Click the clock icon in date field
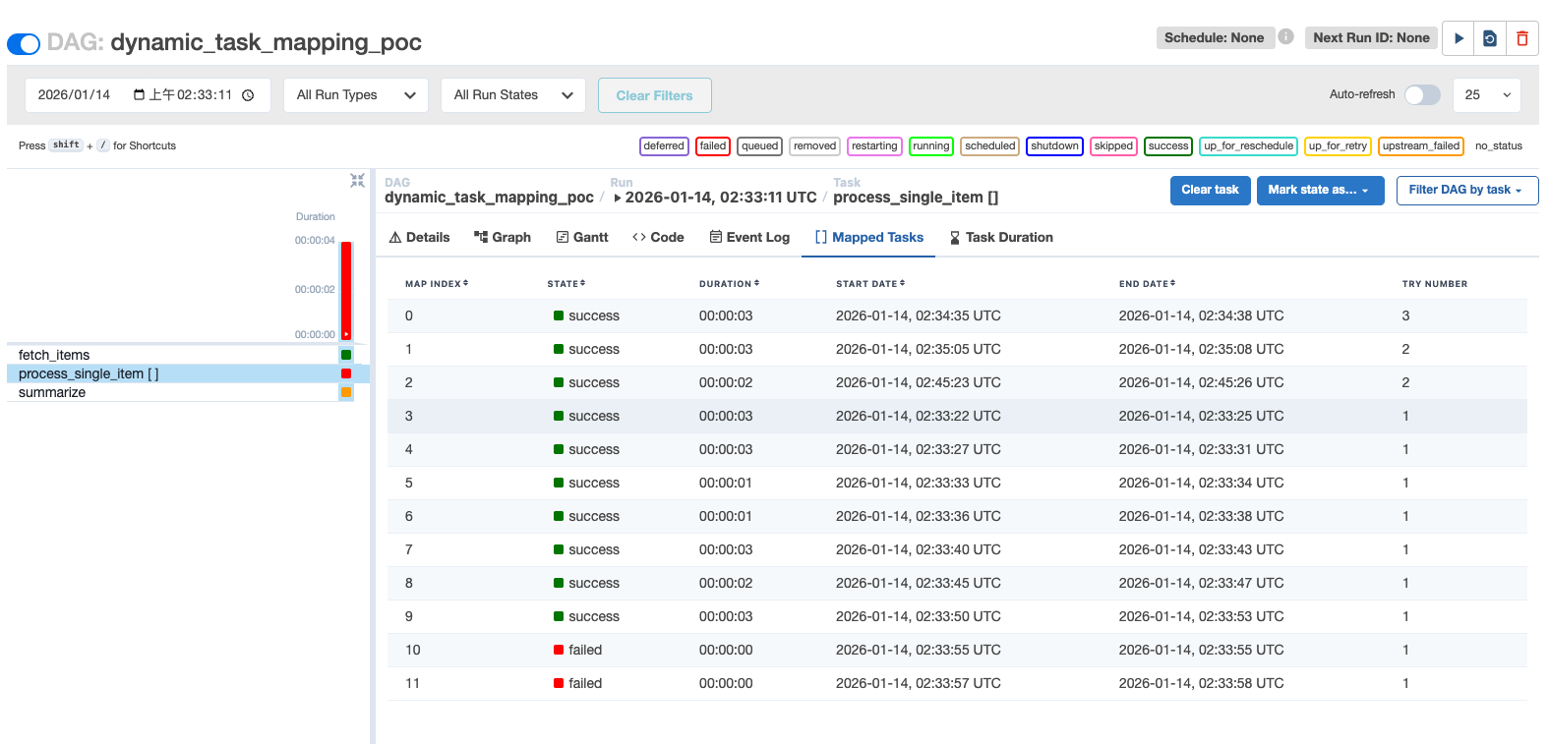Screen dimensions: 1549x744 pyautogui.click(x=248, y=95)
